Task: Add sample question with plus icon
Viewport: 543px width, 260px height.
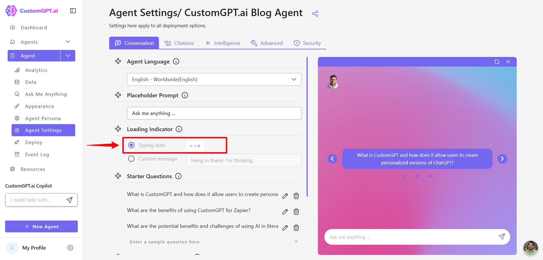Action: [296, 241]
